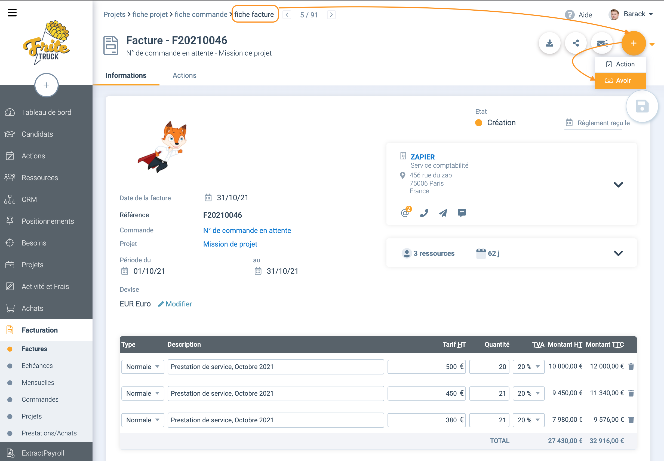Click the download invoice icon
The image size is (664, 461).
click(549, 43)
